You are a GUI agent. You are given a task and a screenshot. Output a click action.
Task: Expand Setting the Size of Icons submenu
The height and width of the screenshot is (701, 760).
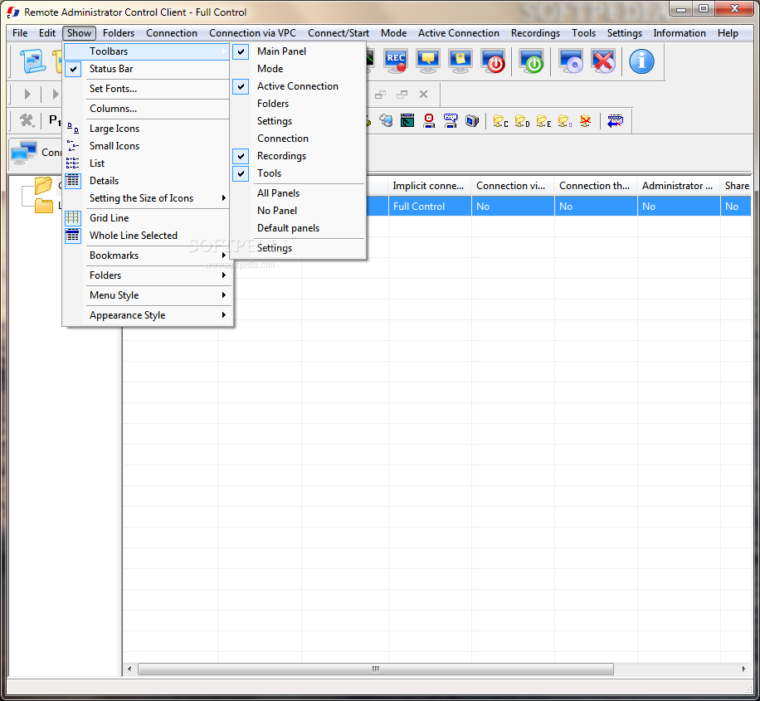pos(146,198)
